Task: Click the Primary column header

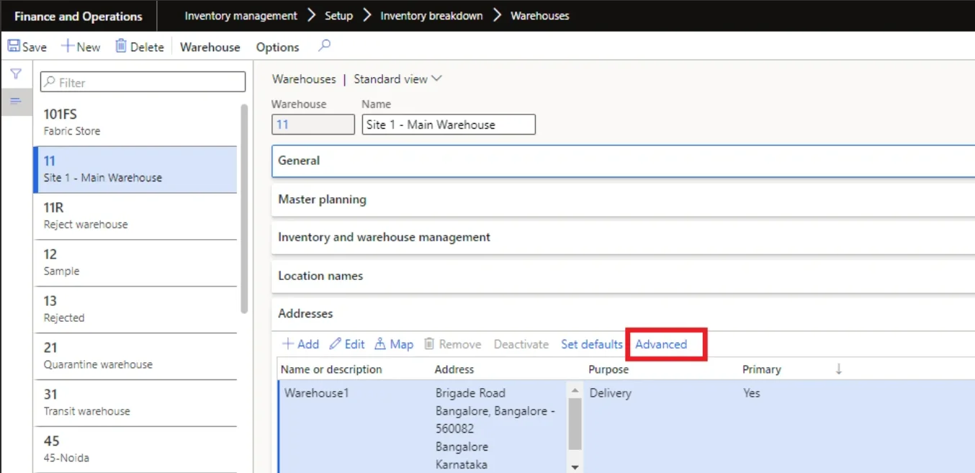Action: click(x=762, y=369)
